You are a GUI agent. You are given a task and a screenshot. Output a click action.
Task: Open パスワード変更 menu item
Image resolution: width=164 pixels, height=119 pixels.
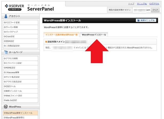click(x=20, y=22)
